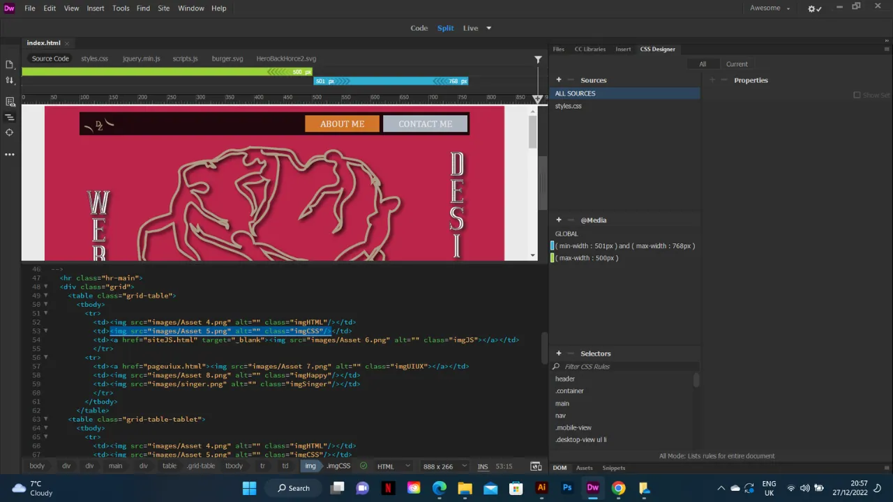Open the Site menu

pos(163,8)
